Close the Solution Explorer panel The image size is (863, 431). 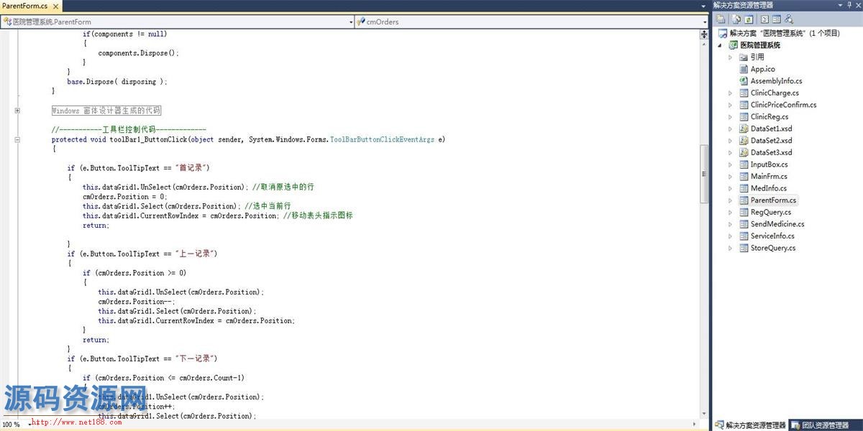click(x=858, y=5)
